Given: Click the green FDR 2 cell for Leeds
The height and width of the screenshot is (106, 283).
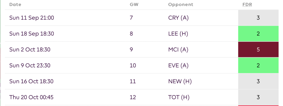Looking at the screenshot, I should click(x=258, y=34).
